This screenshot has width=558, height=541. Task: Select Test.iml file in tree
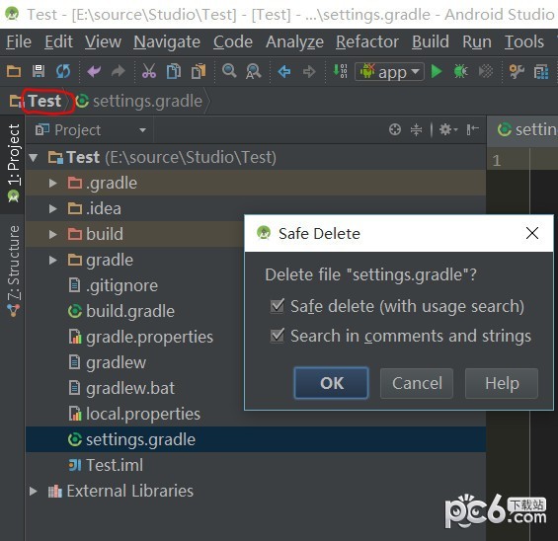(x=115, y=465)
